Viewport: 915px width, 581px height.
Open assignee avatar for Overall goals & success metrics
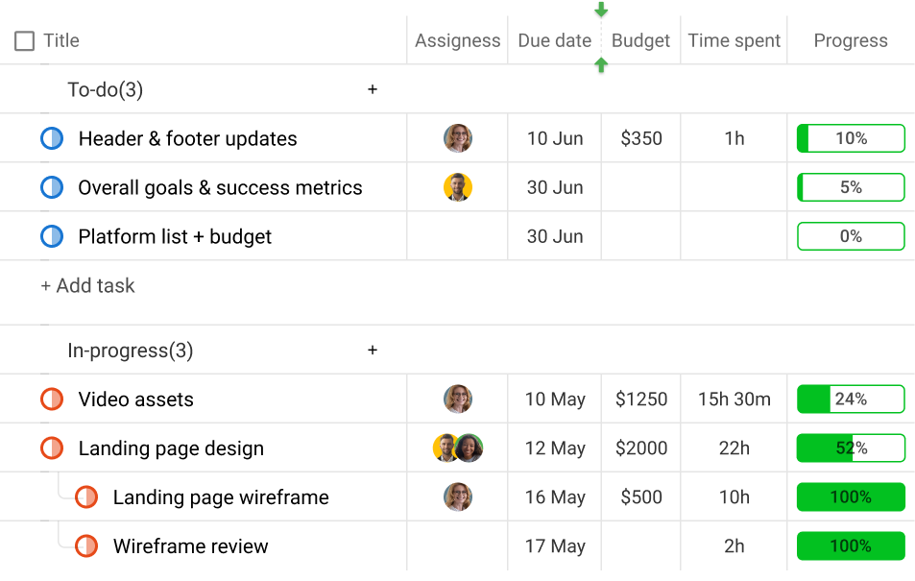pos(457,187)
